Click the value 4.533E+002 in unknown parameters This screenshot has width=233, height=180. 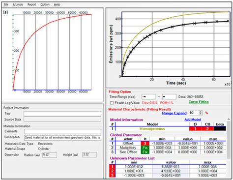click(171, 171)
